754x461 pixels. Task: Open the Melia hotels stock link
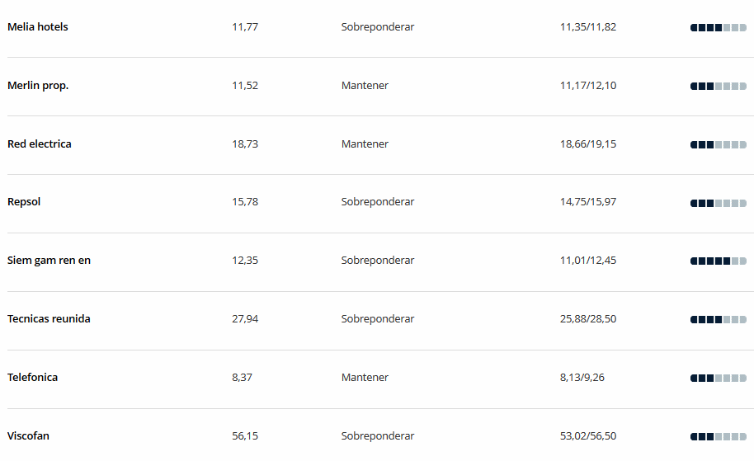[x=37, y=27]
